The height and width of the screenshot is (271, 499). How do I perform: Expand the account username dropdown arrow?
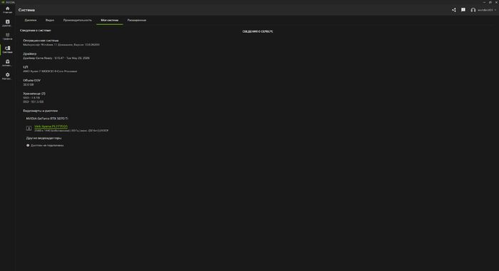click(495, 10)
